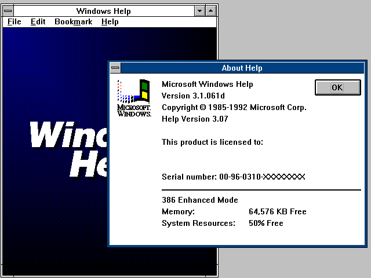Viewport: 371px width, 278px height.
Task: Open the Edit menu
Action: (38, 22)
